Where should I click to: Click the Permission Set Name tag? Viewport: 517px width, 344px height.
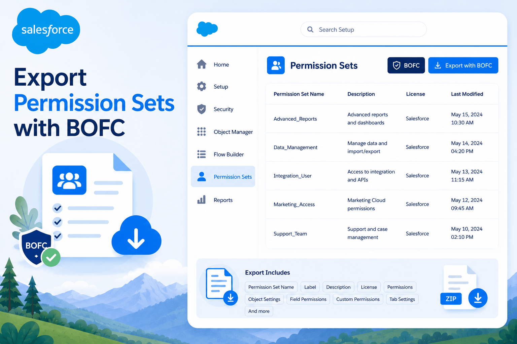tap(271, 287)
